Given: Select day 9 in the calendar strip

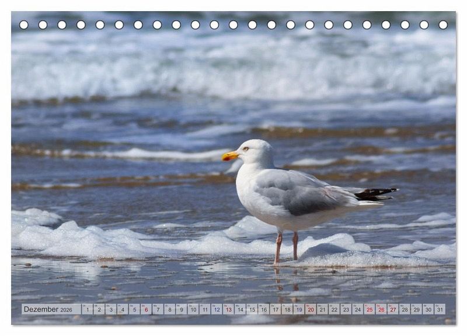Looking at the screenshot, I should click(182, 309).
